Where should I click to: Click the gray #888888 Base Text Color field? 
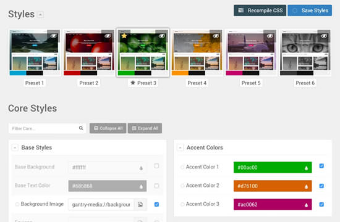(108, 186)
